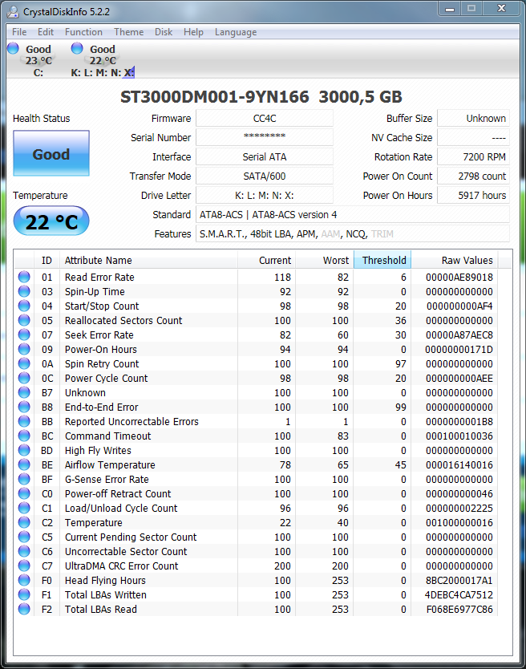
Task: Click status orb for Power Cycle Count
Action: coord(24,378)
